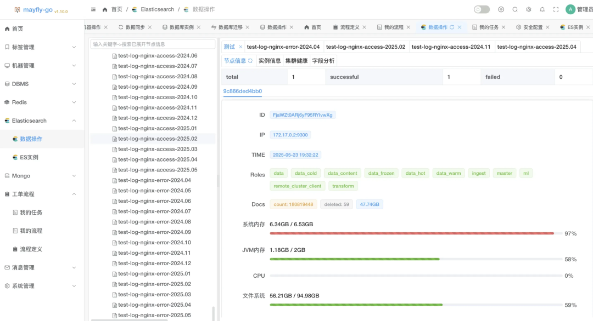Image resolution: width=593 pixels, height=321 pixels.
Task: Open the search magnifier icon in header
Action: 514,9
